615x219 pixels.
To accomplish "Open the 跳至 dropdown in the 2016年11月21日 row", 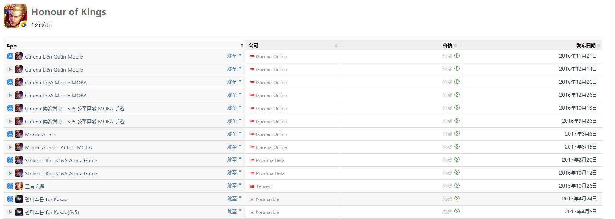I will pos(234,56).
